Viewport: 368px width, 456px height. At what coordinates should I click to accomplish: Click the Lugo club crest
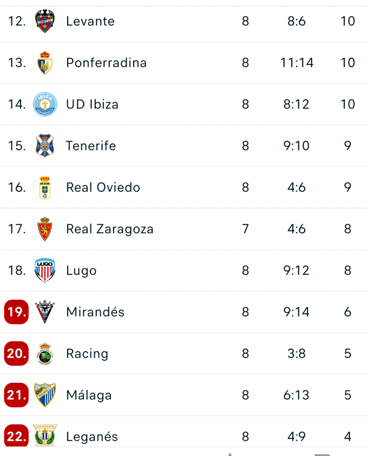(x=45, y=271)
